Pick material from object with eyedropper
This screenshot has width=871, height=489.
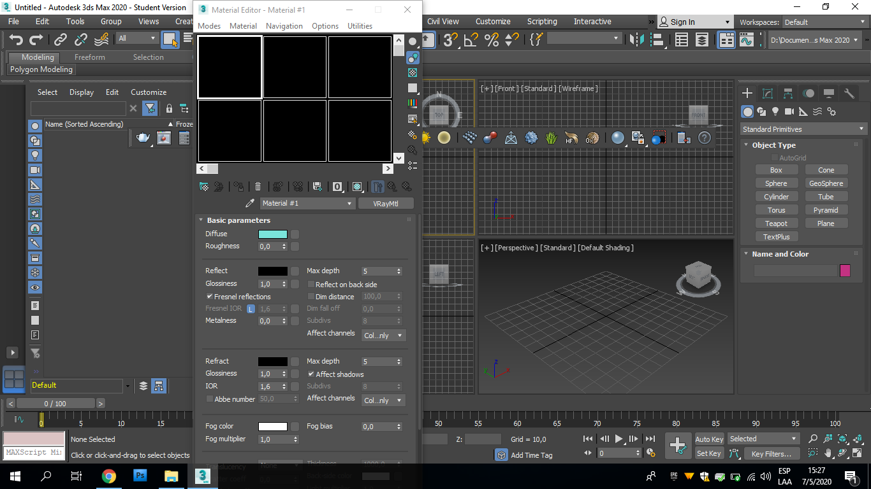pos(250,203)
